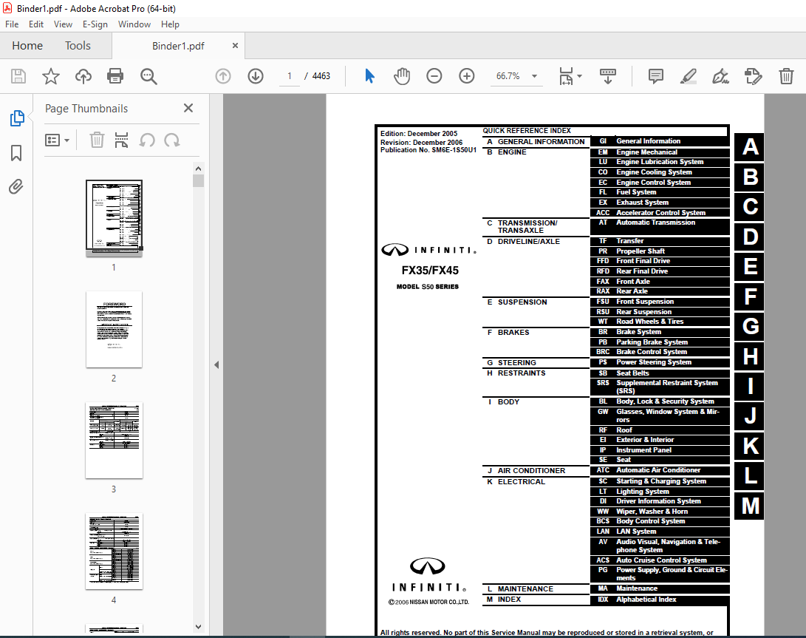Open the zoom level dropdown
The image size is (806, 638).
point(535,76)
